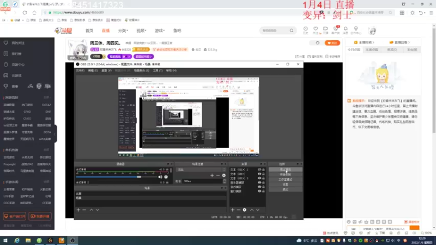
Task: Add a scene transition with plus icon
Action: (212, 175)
